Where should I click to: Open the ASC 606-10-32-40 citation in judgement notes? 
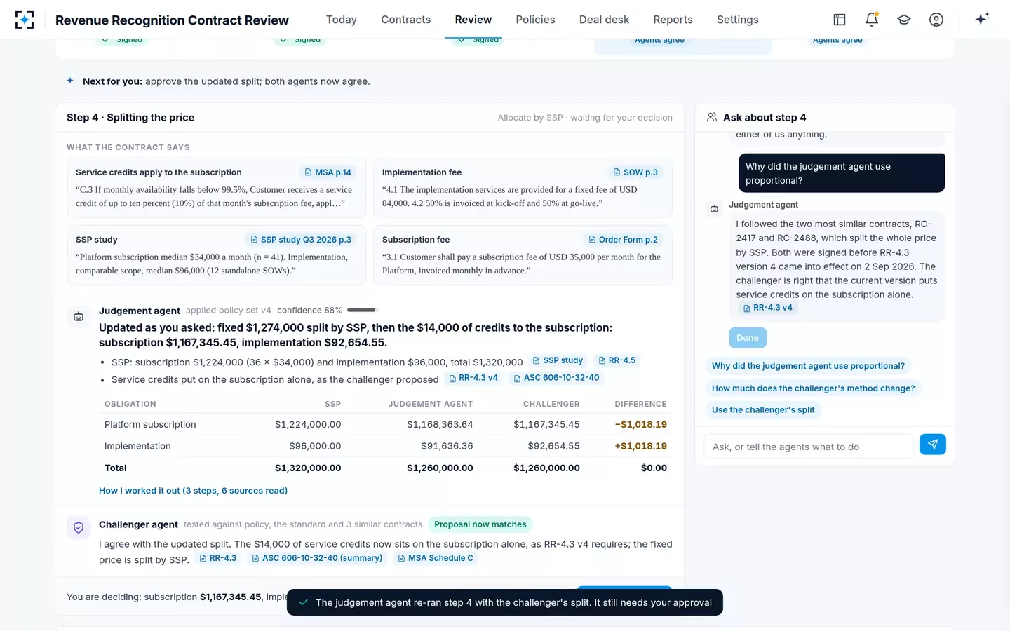pyautogui.click(x=556, y=378)
